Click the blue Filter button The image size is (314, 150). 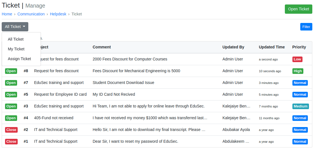306,27
